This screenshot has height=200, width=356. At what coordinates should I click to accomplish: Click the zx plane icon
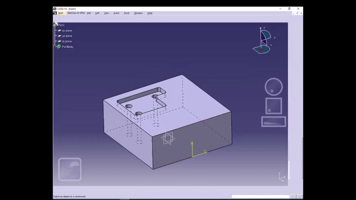click(x=59, y=41)
